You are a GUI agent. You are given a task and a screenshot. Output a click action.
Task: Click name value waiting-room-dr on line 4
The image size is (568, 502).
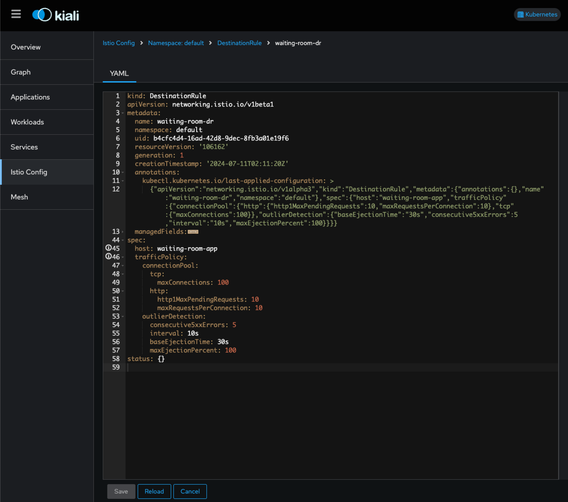tap(185, 121)
